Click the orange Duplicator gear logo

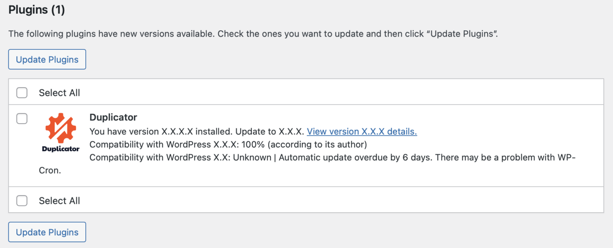click(61, 127)
